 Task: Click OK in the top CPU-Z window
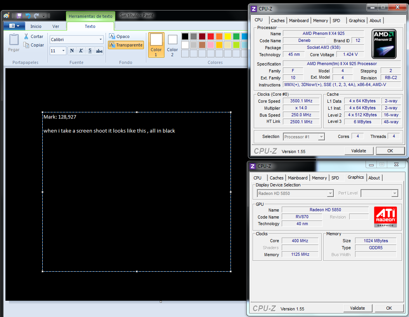[390, 151]
